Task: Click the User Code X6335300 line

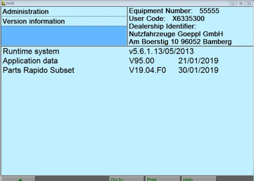Action: (x=167, y=19)
